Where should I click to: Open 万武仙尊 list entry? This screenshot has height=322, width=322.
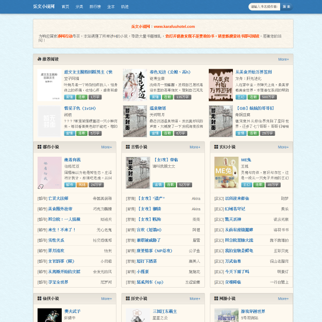point(233,261)
